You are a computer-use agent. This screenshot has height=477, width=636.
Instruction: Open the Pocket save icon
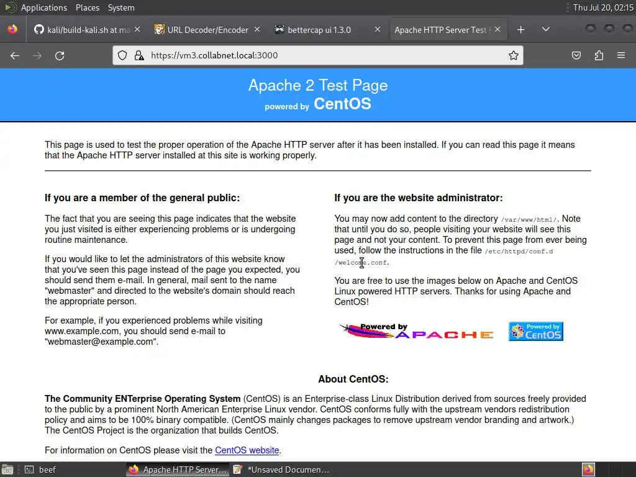pos(576,55)
